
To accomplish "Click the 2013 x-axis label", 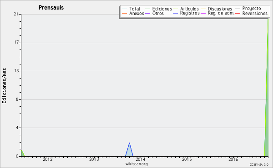I will coord(94,159).
